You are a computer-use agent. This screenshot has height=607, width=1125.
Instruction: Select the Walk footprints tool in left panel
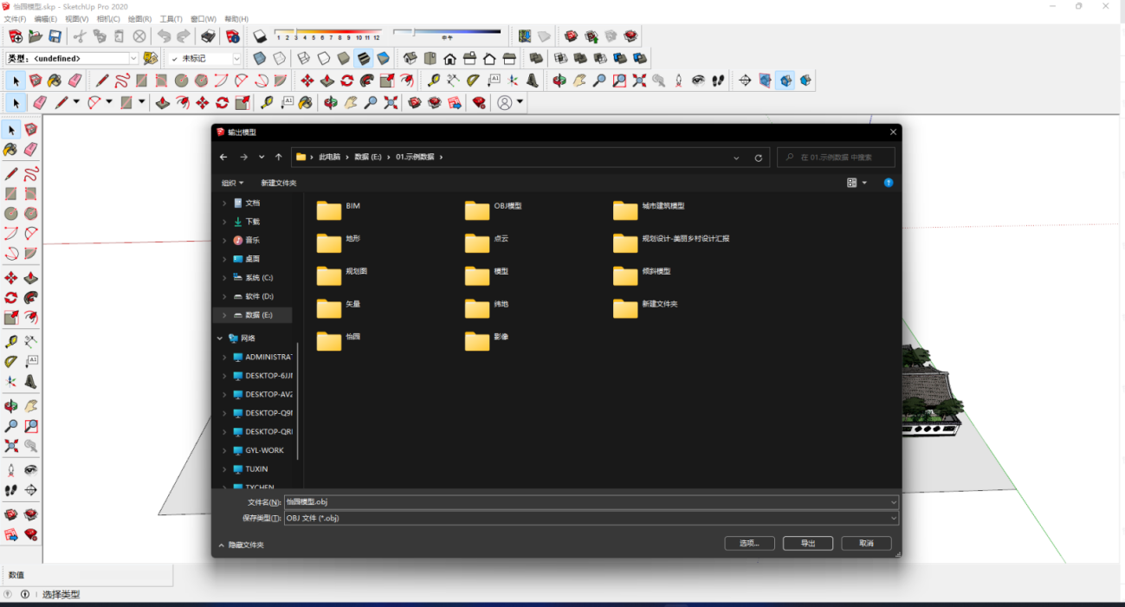pos(11,490)
